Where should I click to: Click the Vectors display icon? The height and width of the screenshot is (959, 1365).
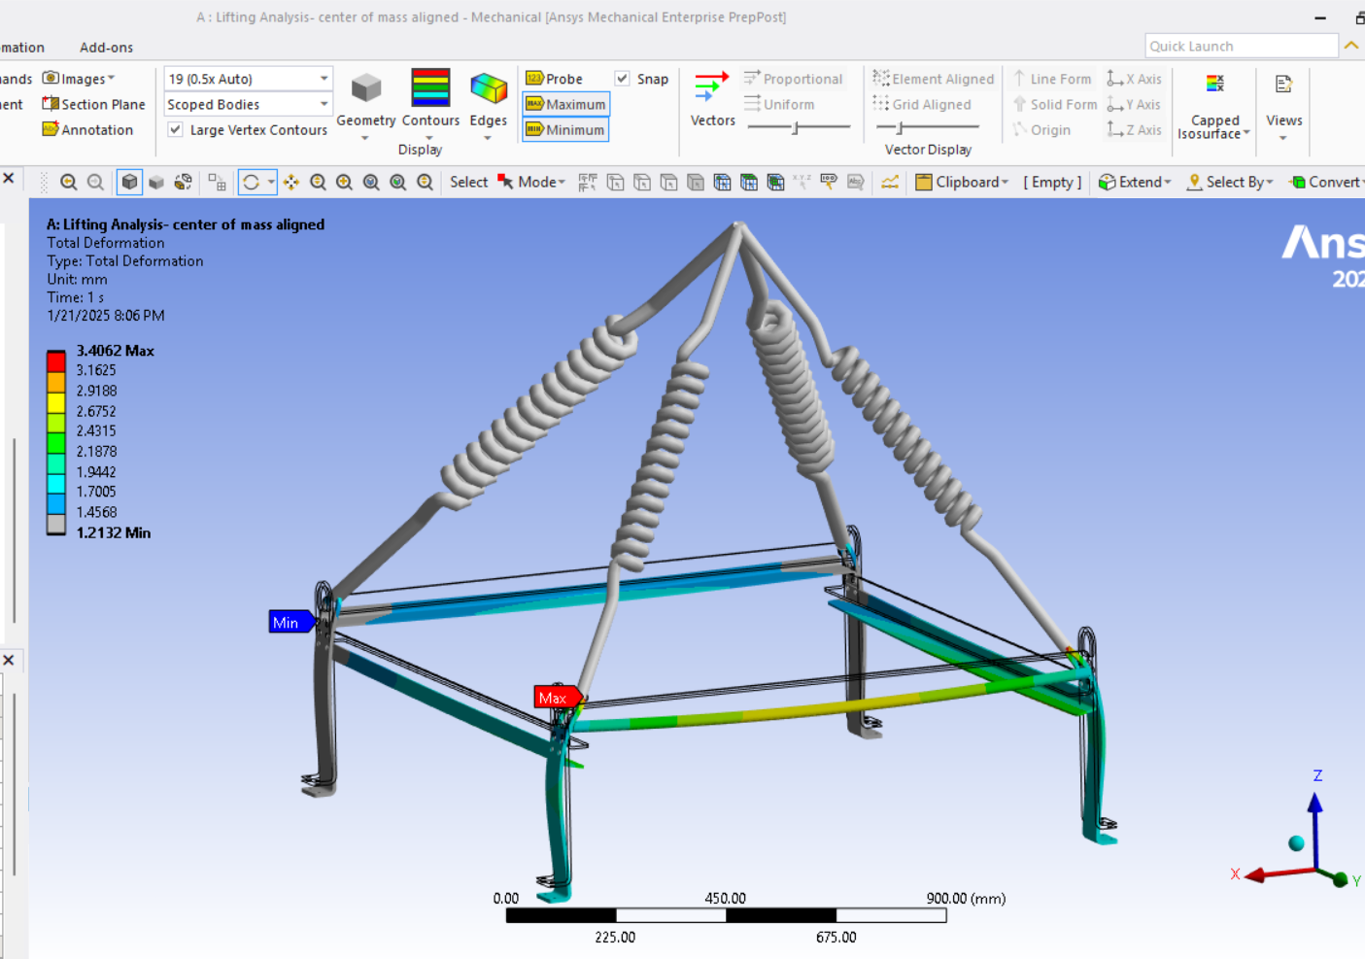(x=712, y=89)
